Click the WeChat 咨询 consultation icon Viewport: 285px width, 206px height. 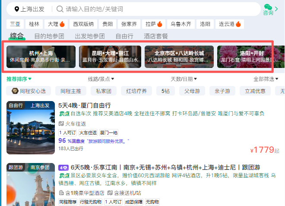(268, 9)
